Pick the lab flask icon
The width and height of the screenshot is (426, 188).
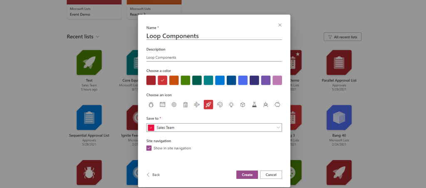click(254, 104)
